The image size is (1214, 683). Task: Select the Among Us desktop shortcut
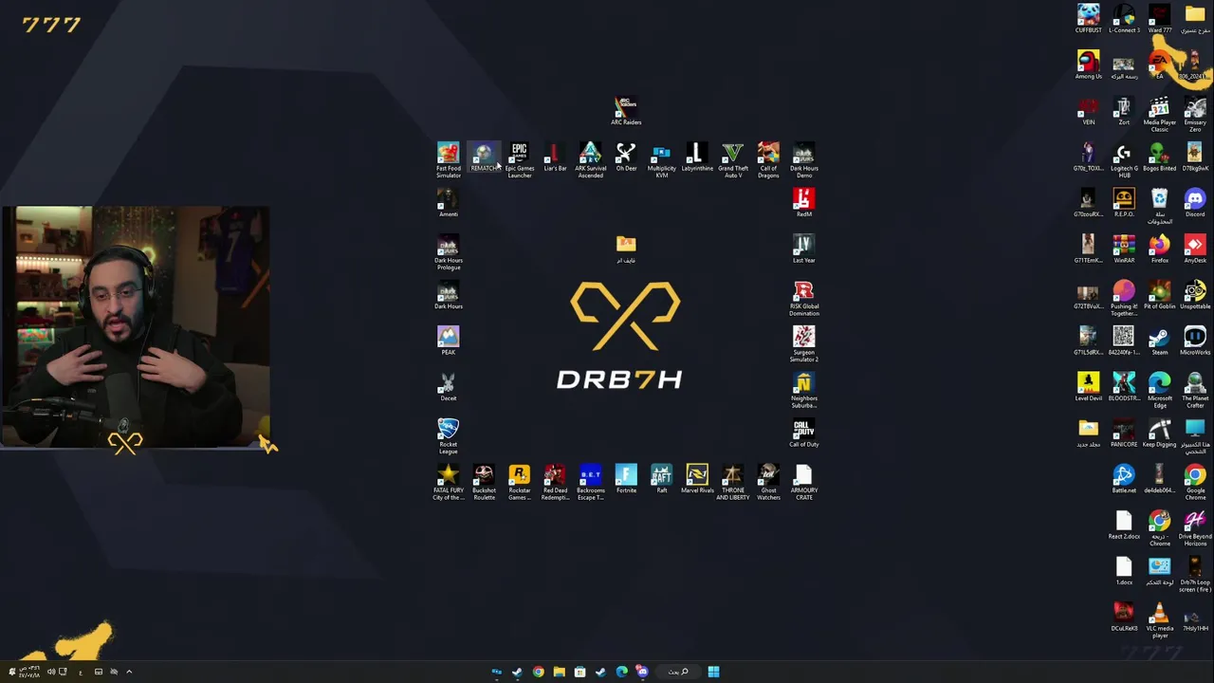coord(1089,65)
